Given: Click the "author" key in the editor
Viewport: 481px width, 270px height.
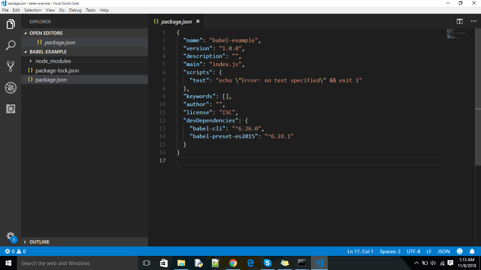Looking at the screenshot, I should tap(196, 104).
